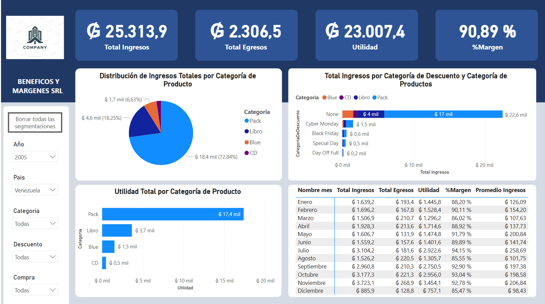Screen dimensions: 545x304
Task: Select the Pack bar in the Utilidad chart
Action: point(172,214)
